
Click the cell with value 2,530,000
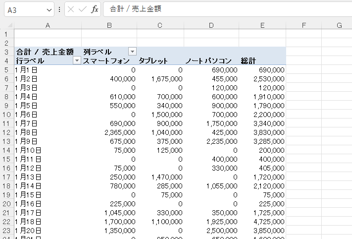(x=262, y=79)
